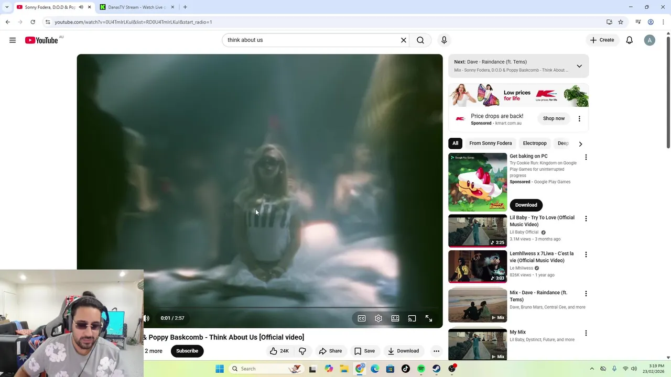Open Chrome media controls icon

point(638,22)
